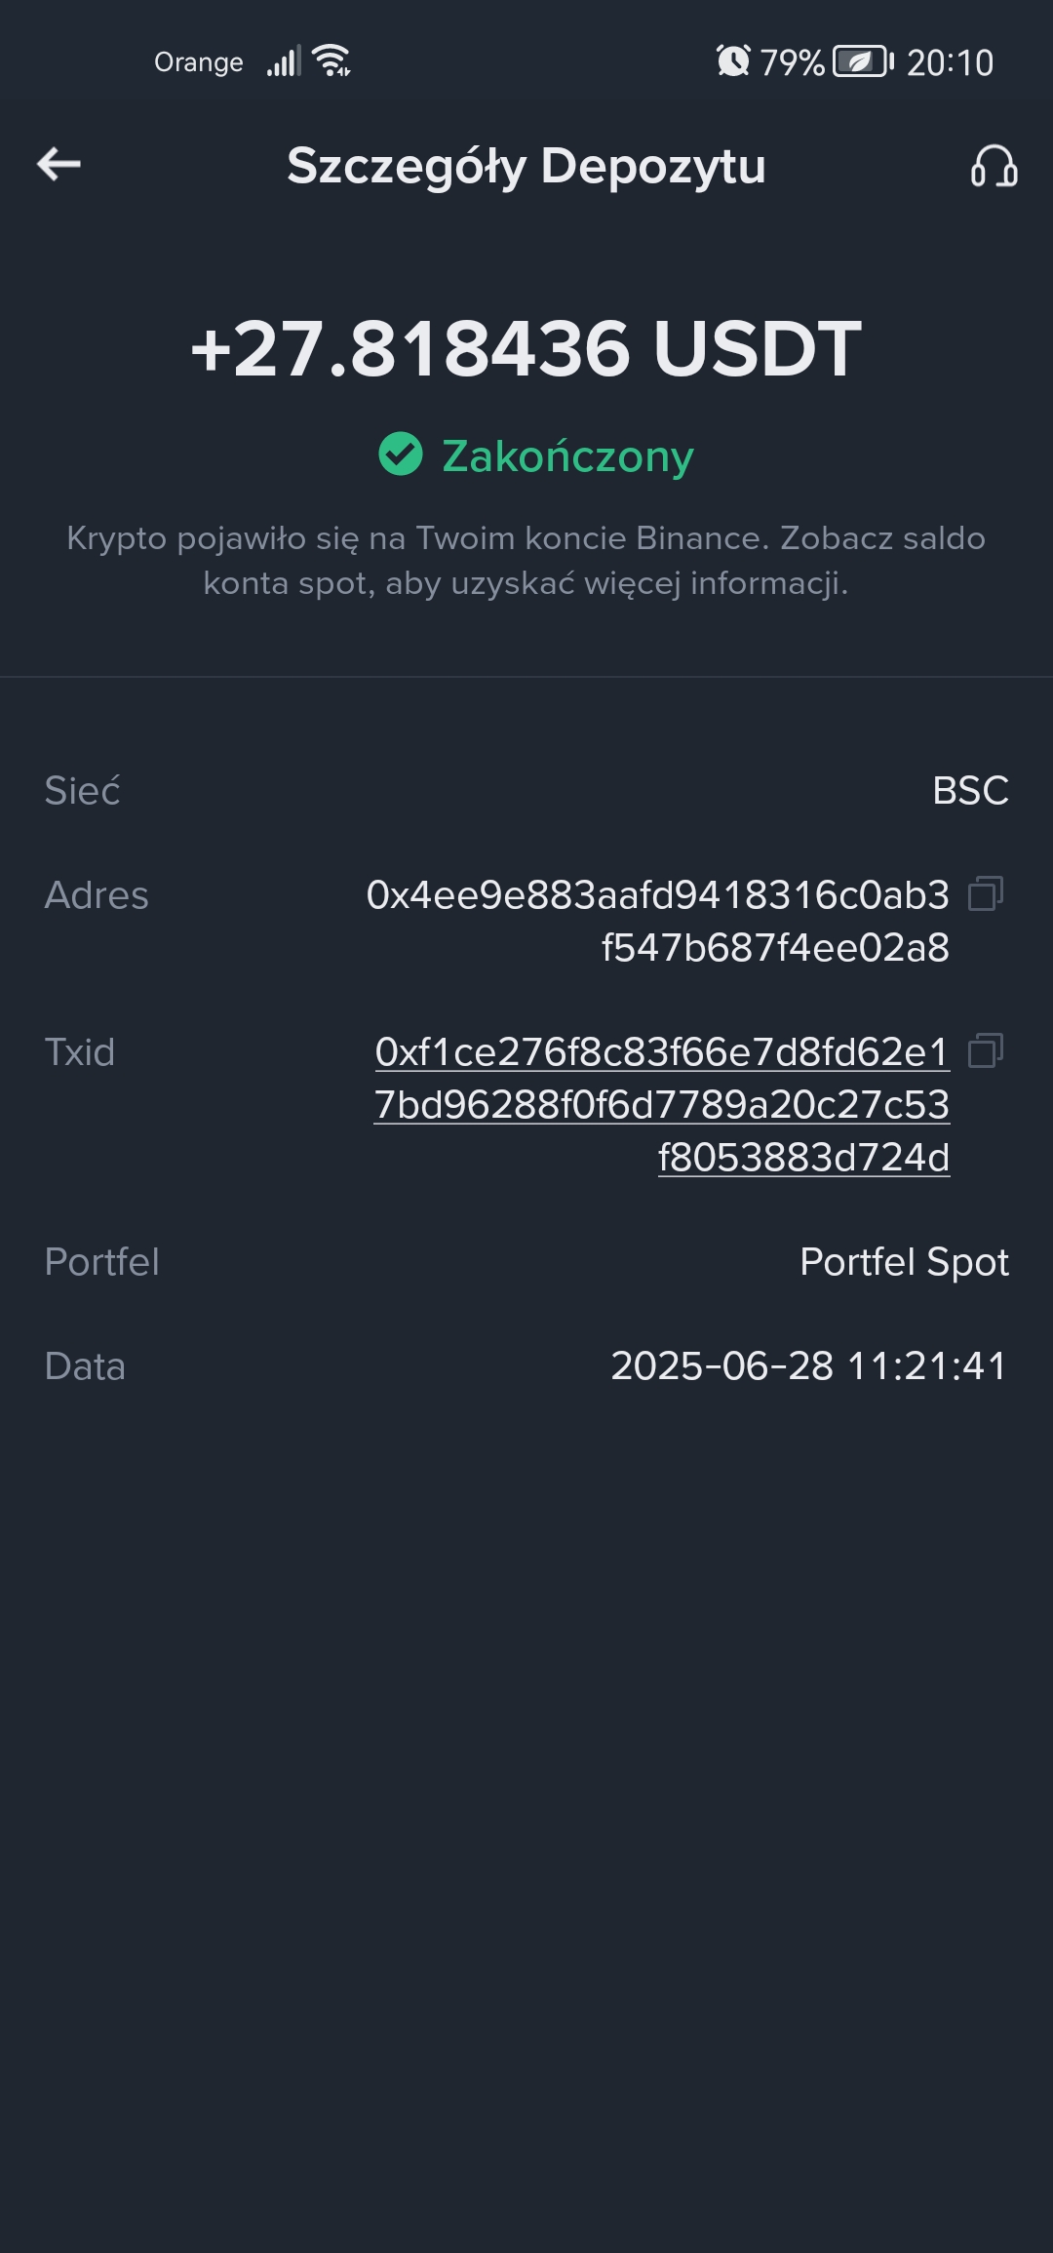Tap the back arrow icon

tap(58, 164)
